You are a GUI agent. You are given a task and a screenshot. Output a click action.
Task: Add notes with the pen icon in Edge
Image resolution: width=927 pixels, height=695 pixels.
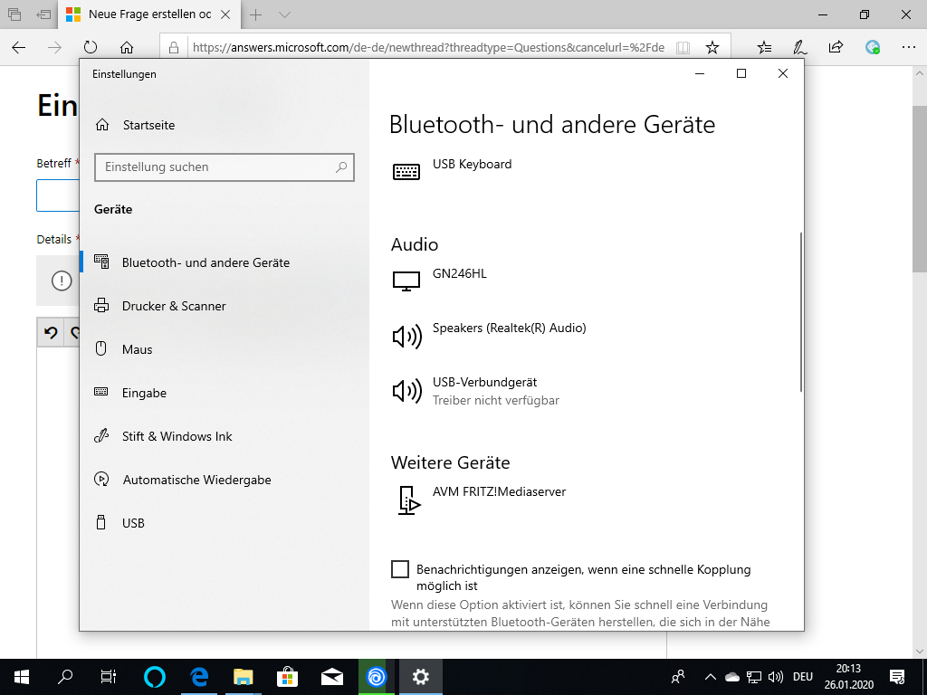click(800, 47)
